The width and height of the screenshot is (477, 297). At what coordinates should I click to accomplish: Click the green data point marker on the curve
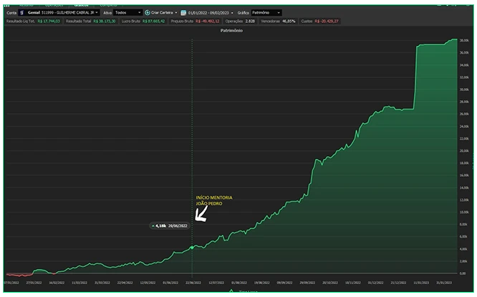coord(192,248)
